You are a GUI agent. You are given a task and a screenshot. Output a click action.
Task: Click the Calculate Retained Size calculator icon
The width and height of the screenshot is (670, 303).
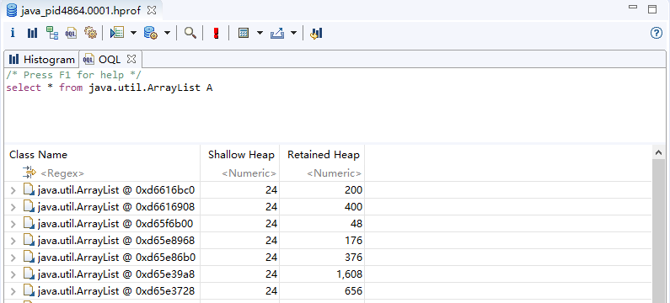point(244,33)
